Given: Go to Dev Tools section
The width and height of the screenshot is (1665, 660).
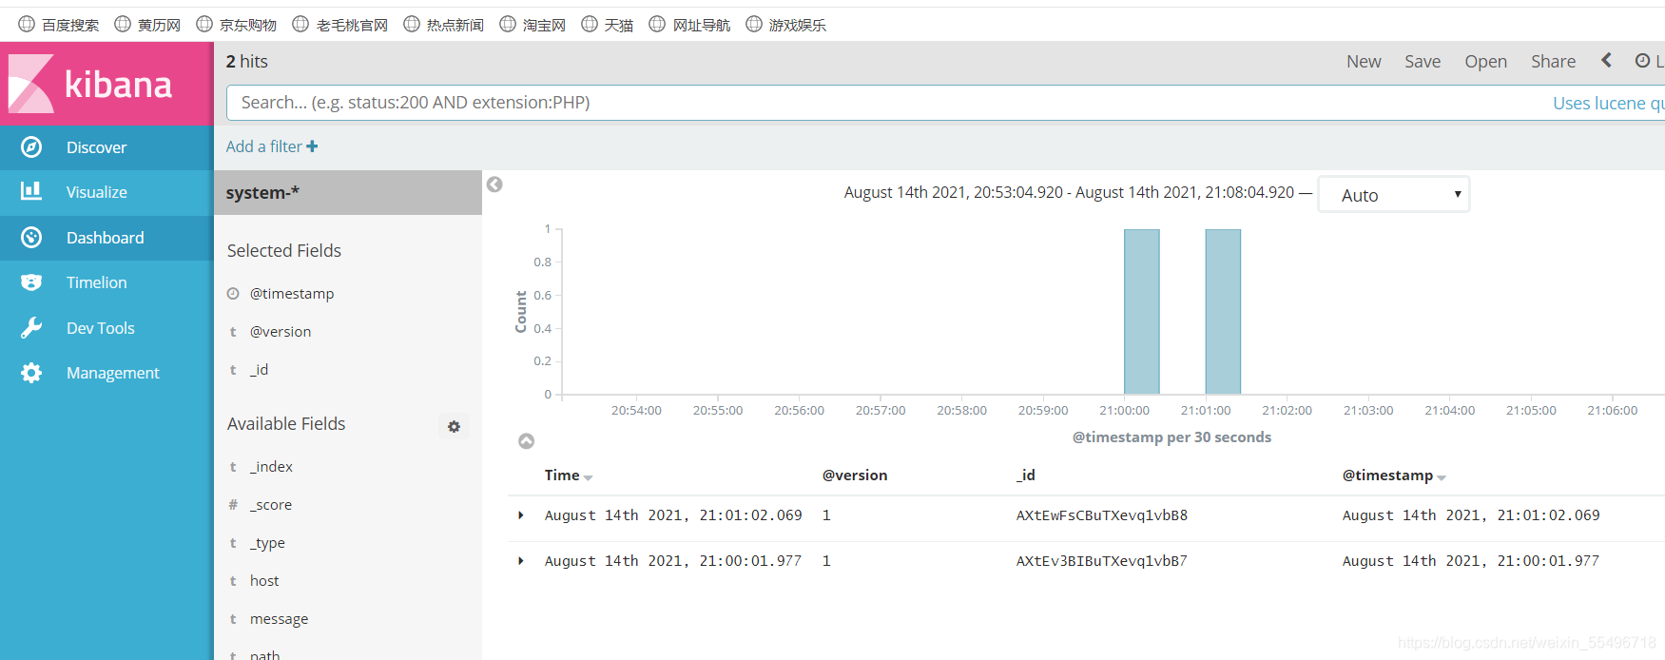Looking at the screenshot, I should [106, 328].
